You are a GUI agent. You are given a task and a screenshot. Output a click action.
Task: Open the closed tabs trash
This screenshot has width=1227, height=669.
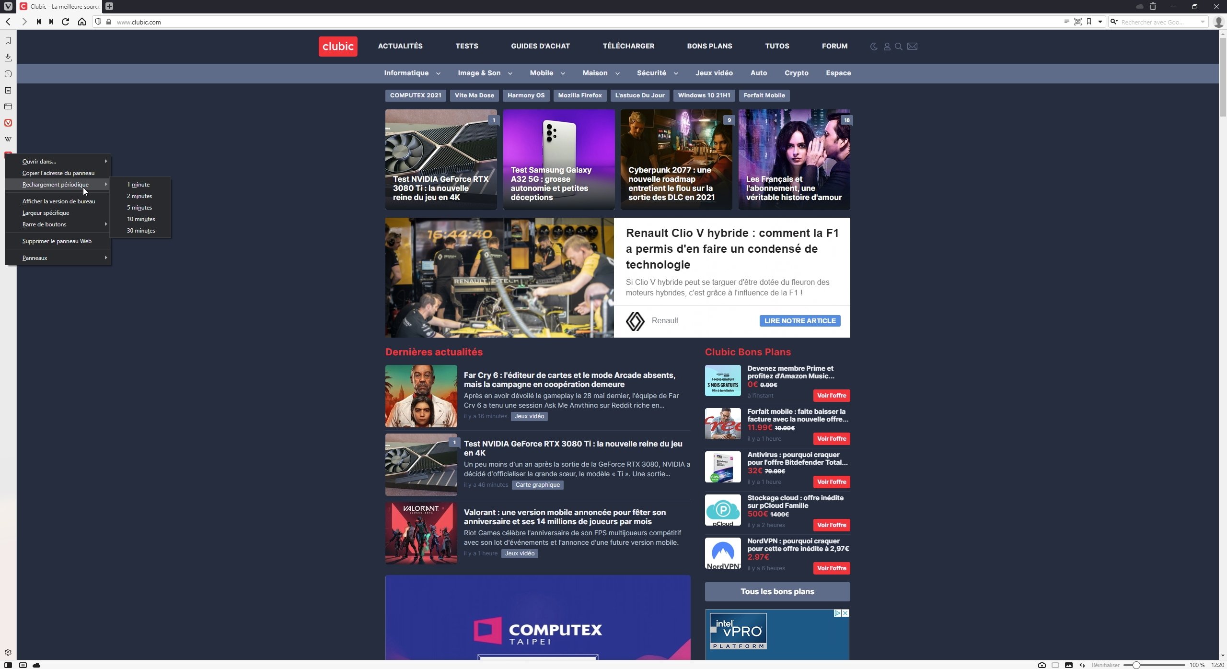(1153, 6)
